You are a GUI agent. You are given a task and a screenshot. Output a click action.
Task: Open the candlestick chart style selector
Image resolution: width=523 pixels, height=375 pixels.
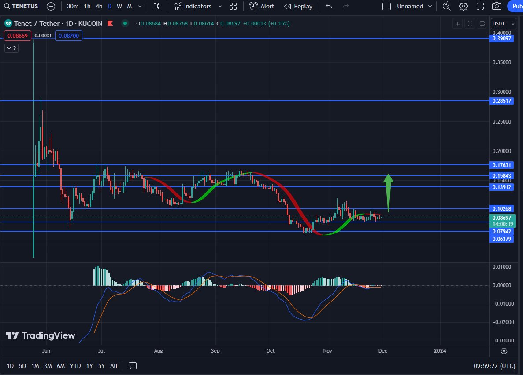tap(156, 6)
